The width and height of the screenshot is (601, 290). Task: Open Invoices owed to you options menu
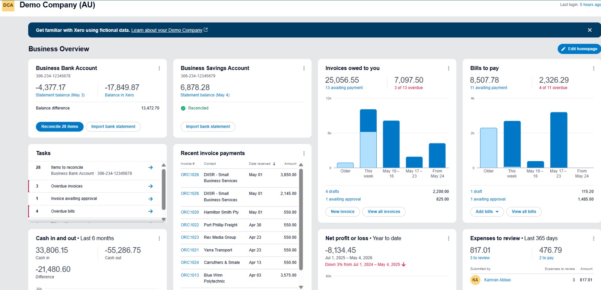pyautogui.click(x=448, y=68)
